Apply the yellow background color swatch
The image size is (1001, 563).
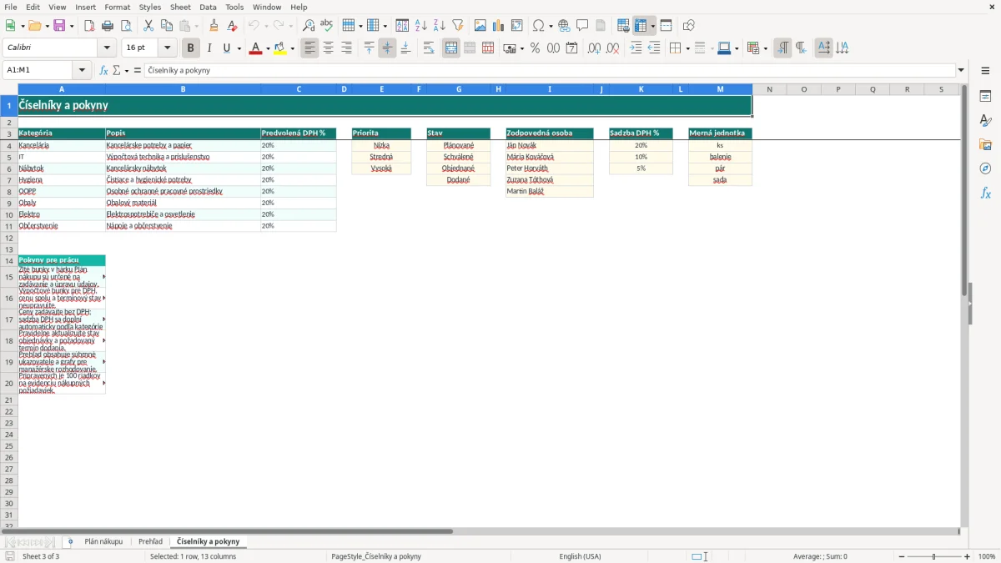pyautogui.click(x=282, y=48)
